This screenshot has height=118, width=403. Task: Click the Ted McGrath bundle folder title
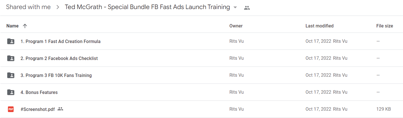147,7
